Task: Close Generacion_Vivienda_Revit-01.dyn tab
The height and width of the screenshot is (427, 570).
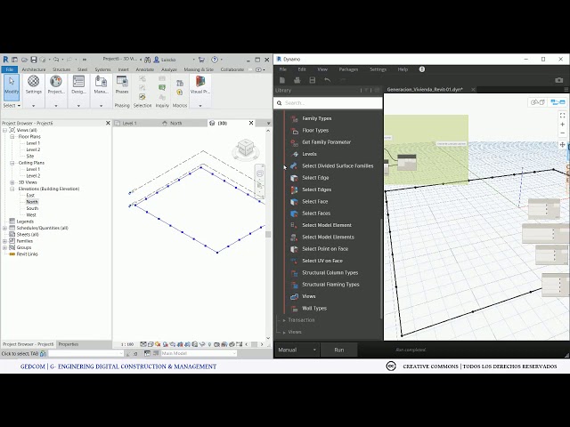Action: [x=473, y=89]
